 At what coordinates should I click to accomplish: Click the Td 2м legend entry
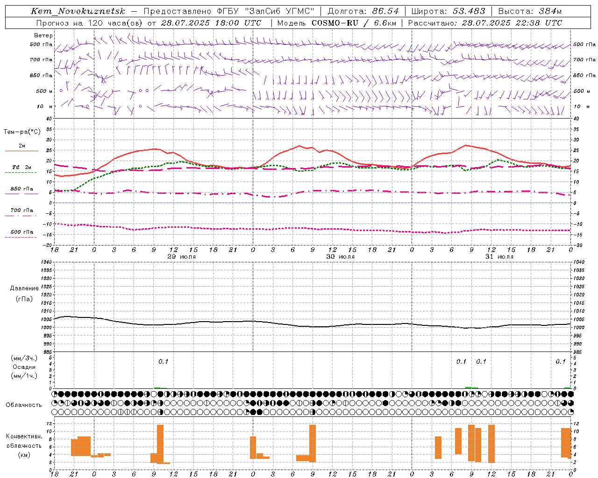tap(21, 167)
